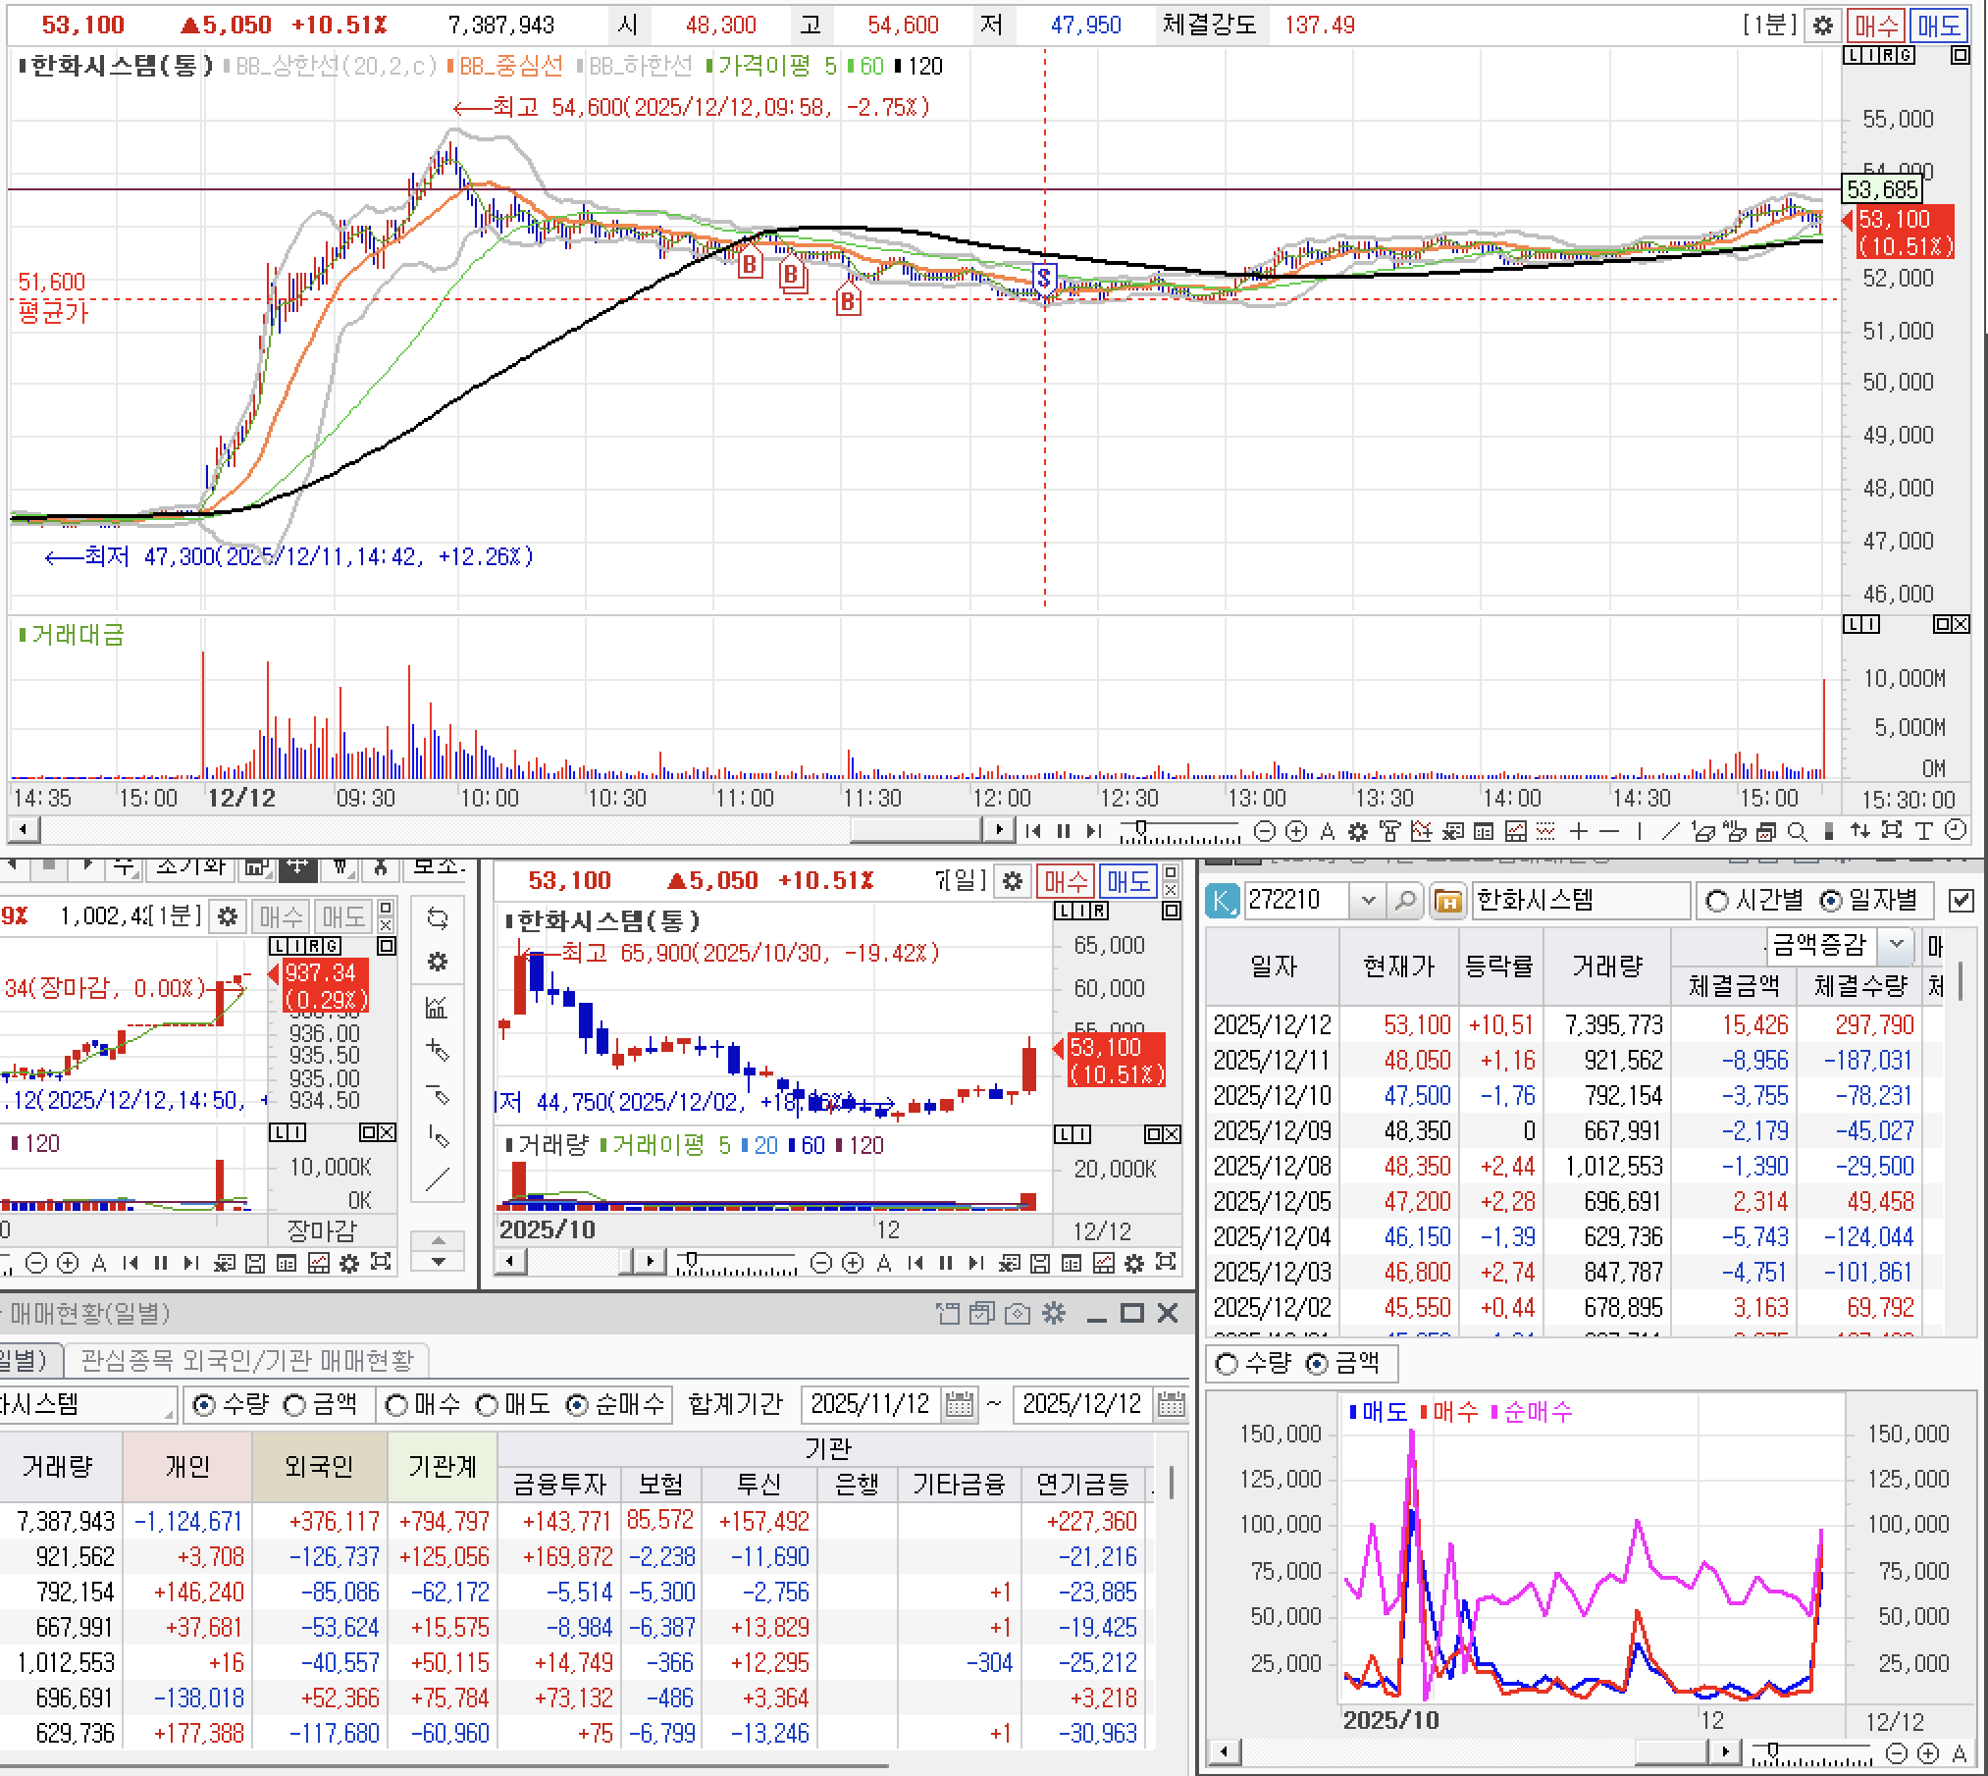Zoom out the 1-minute main chart

point(1265,832)
